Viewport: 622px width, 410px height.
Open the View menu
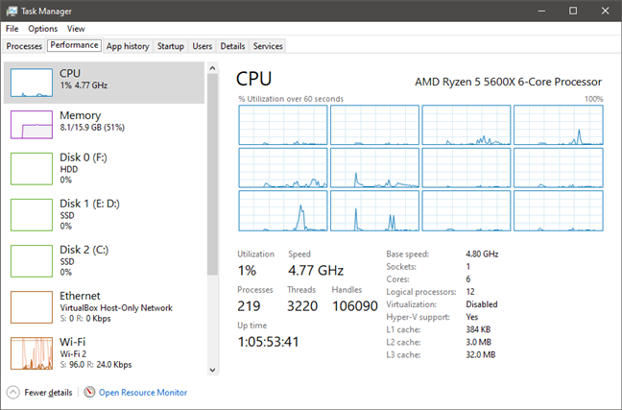coord(76,29)
